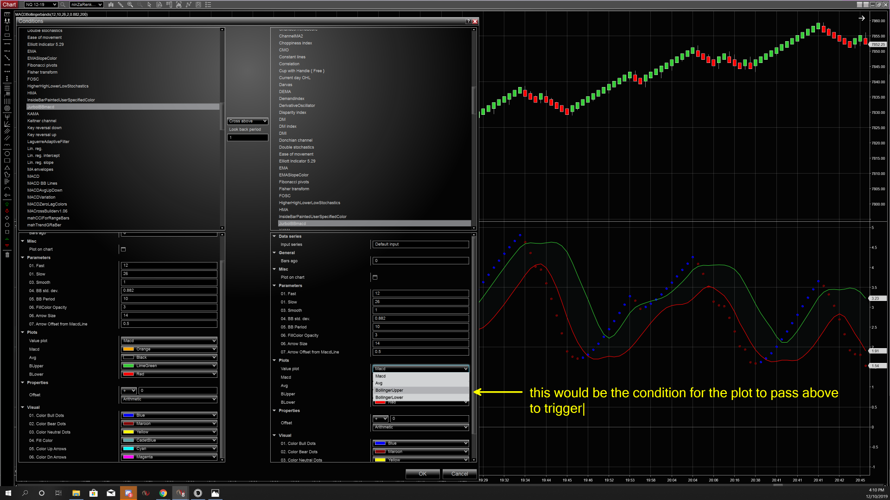Screen dimensions: 890x500
Task: Select the cursor pointer tool icon
Action: (x=149, y=5)
